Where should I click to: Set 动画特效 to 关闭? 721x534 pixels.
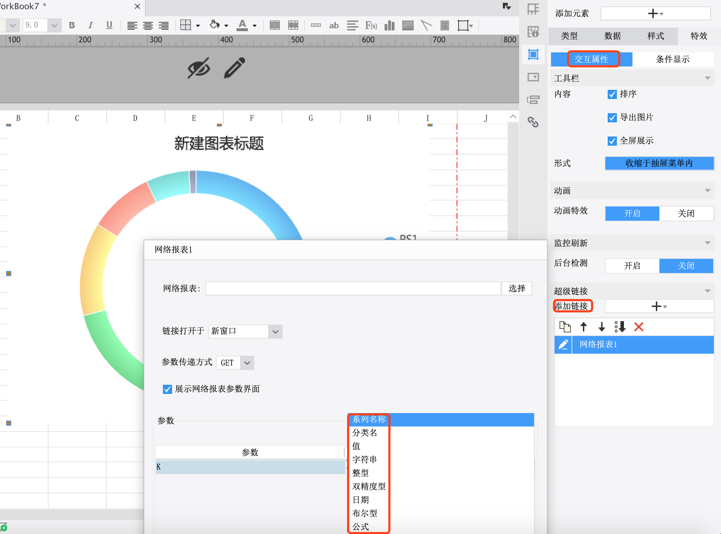(686, 214)
